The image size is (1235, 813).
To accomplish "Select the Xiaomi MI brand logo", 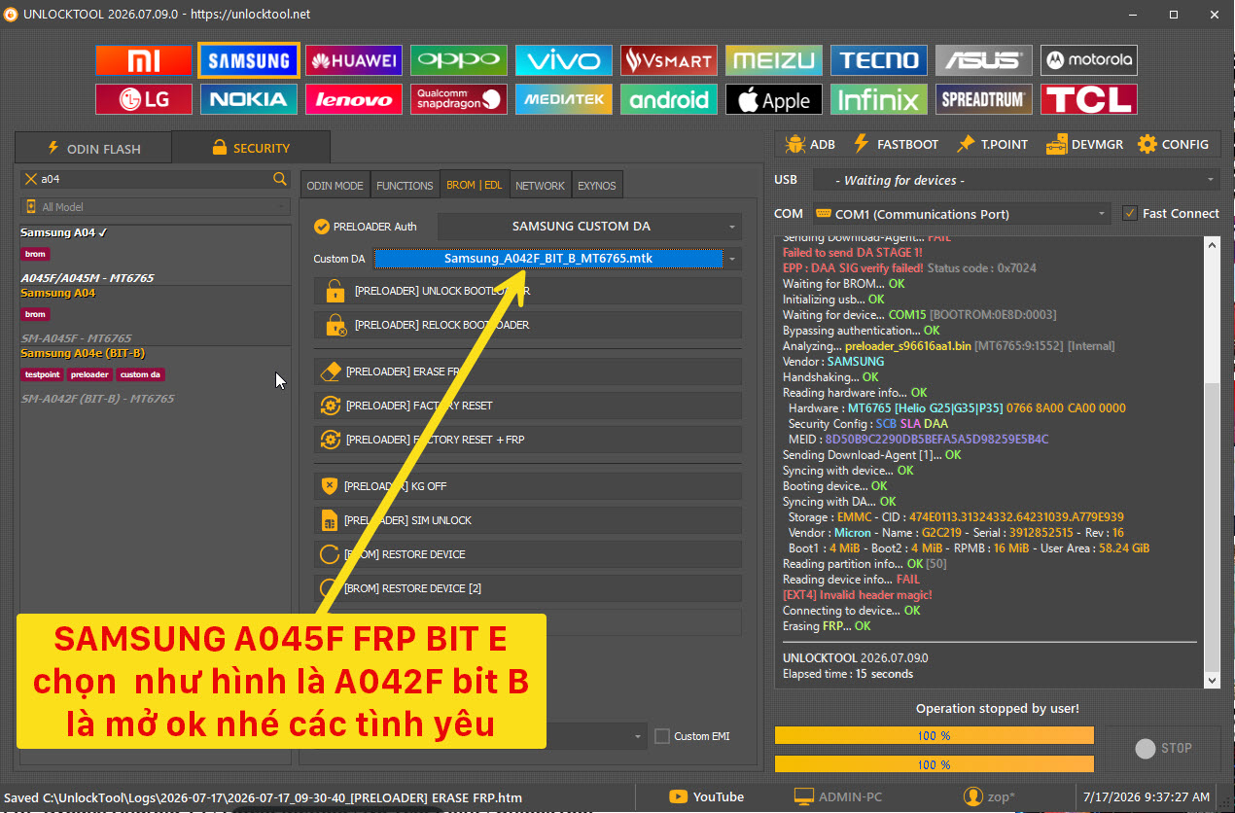I will coord(144,60).
